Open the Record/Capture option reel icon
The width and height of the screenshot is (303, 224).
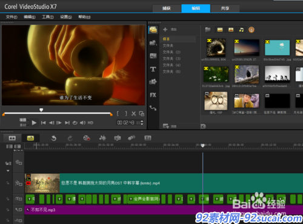click(87, 138)
